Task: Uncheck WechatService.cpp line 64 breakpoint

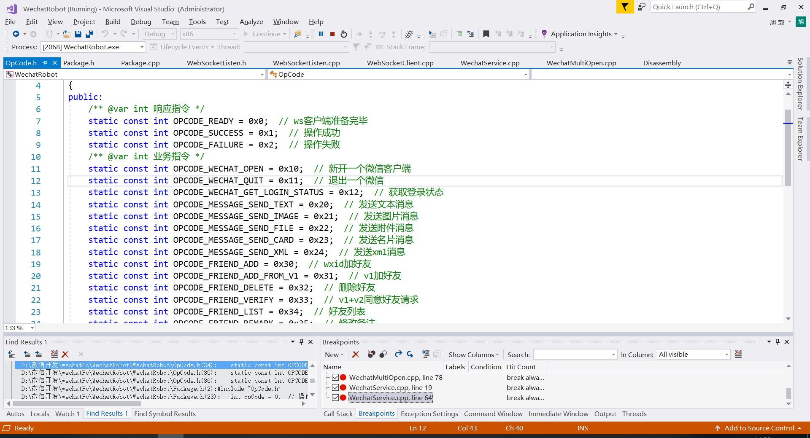Action: click(335, 398)
